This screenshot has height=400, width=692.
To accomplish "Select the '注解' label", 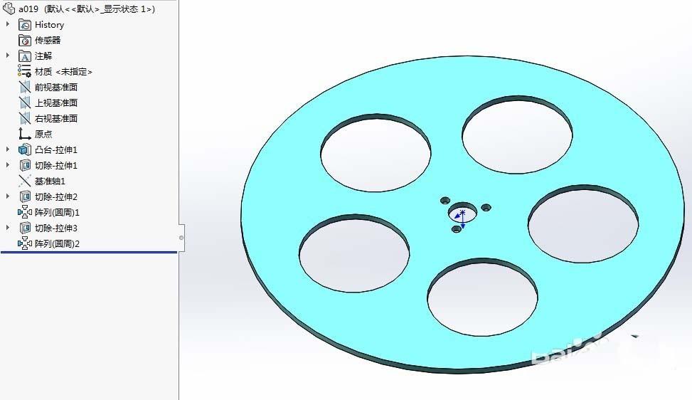I will click(x=43, y=56).
